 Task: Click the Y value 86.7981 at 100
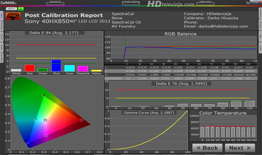coord(251,75)
